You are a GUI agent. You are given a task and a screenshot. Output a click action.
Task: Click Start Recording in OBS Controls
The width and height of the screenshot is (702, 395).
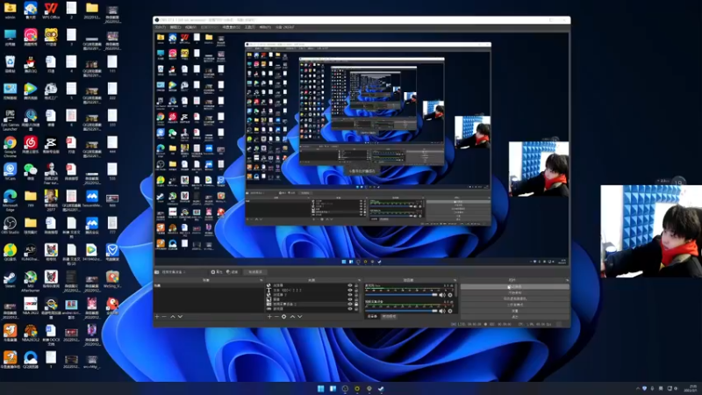pos(515,293)
